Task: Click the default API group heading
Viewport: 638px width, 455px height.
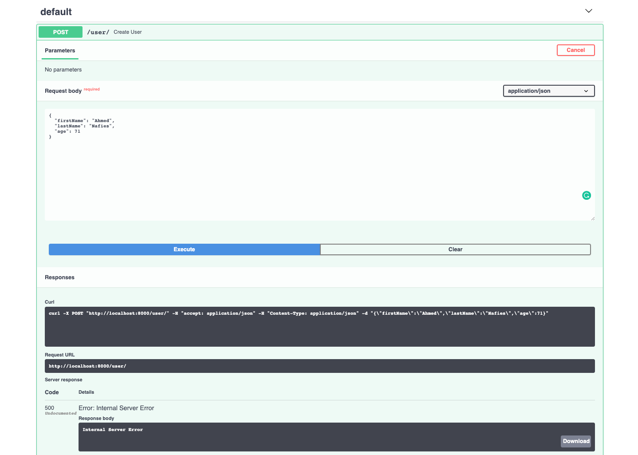Action: click(56, 12)
